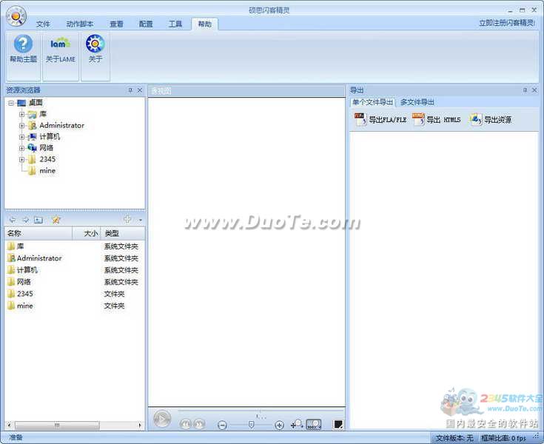Click the playback progress bar
The height and width of the screenshot is (444, 544).
tap(261, 411)
